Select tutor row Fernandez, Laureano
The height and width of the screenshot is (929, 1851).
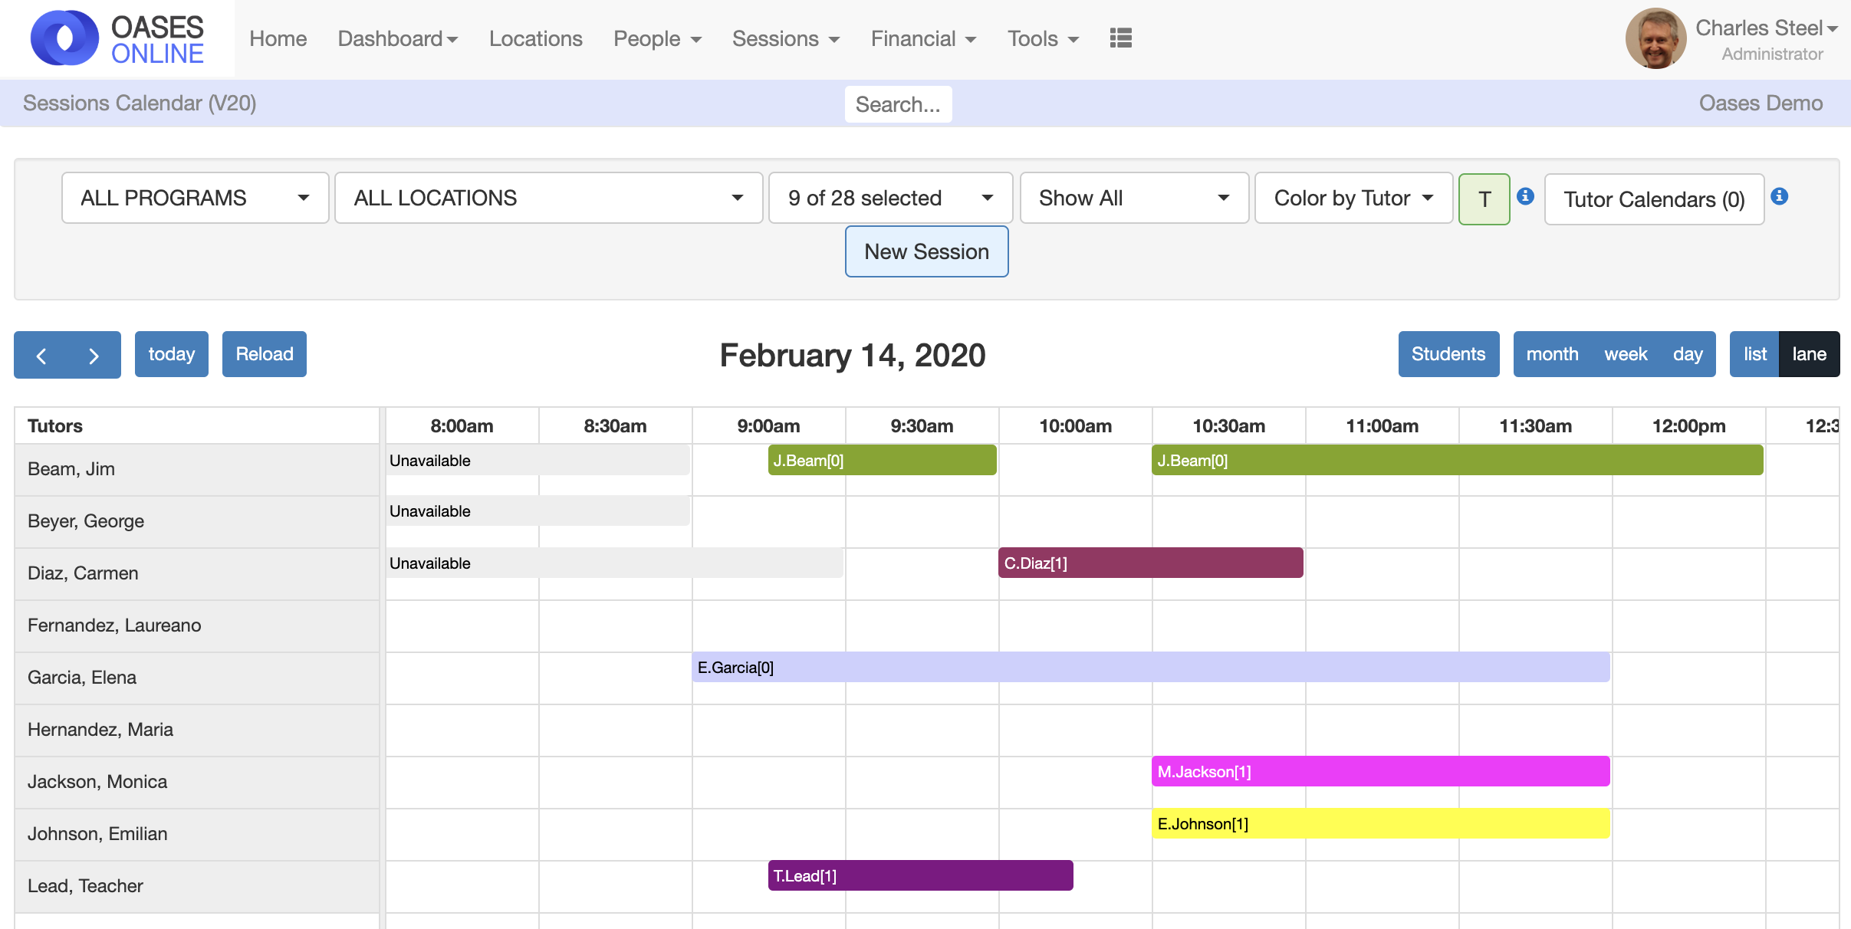pos(197,625)
